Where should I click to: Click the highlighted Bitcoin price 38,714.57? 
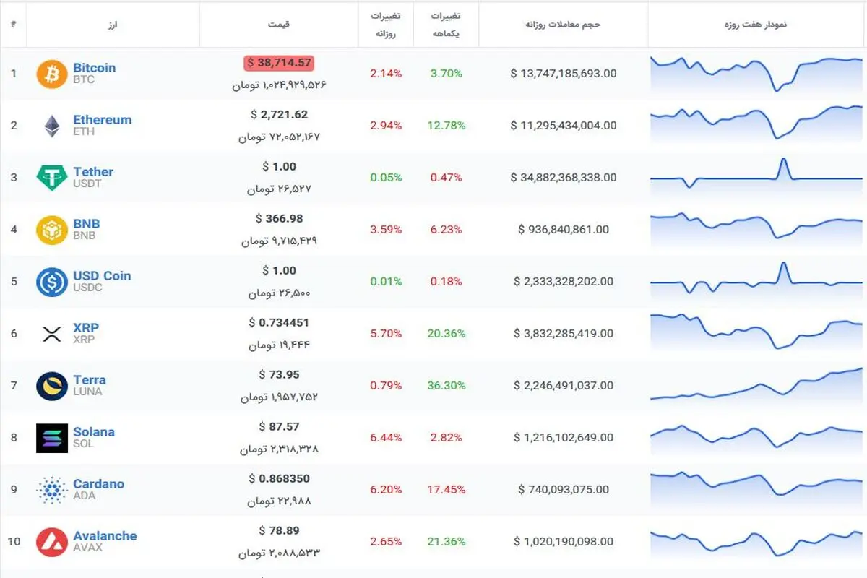[x=279, y=63]
